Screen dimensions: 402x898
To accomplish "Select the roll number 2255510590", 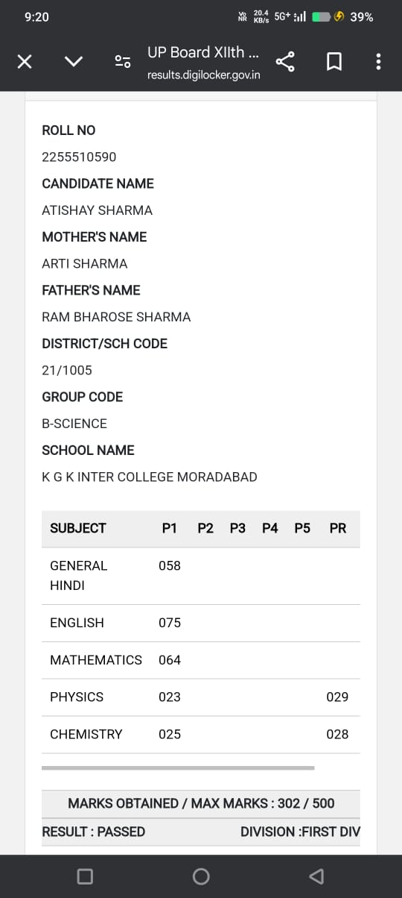I will click(x=79, y=157).
